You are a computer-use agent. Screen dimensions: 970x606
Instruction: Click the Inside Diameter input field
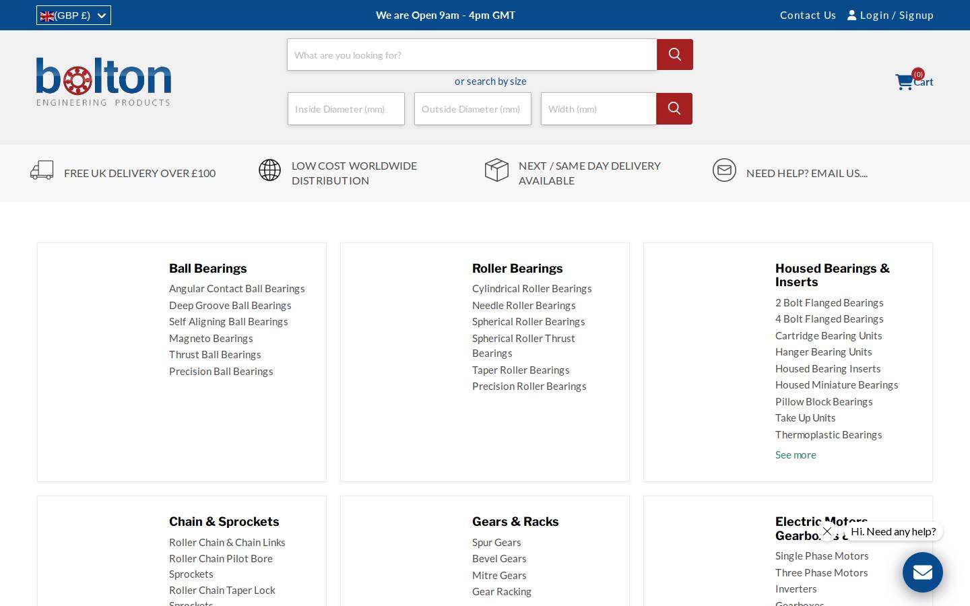[x=346, y=108]
